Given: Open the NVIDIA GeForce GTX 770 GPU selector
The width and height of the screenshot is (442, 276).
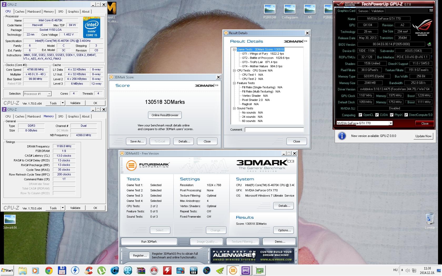Looking at the screenshot, I should pos(364,123).
